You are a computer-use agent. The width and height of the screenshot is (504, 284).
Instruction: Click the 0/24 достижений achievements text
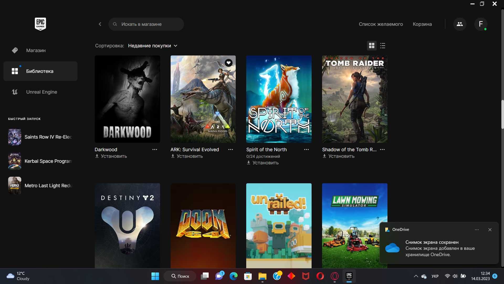(263, 156)
